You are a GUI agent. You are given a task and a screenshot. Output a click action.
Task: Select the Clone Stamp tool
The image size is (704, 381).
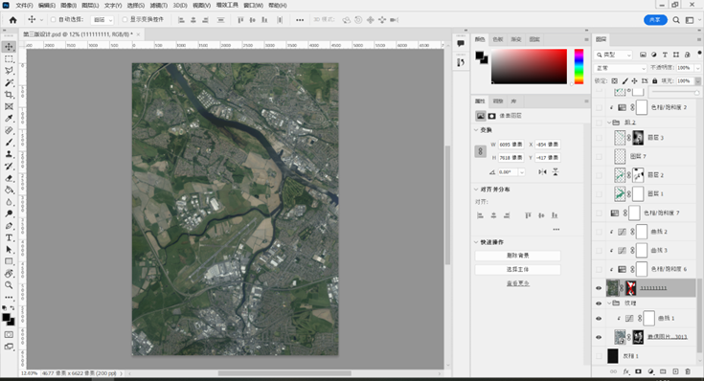click(9, 154)
